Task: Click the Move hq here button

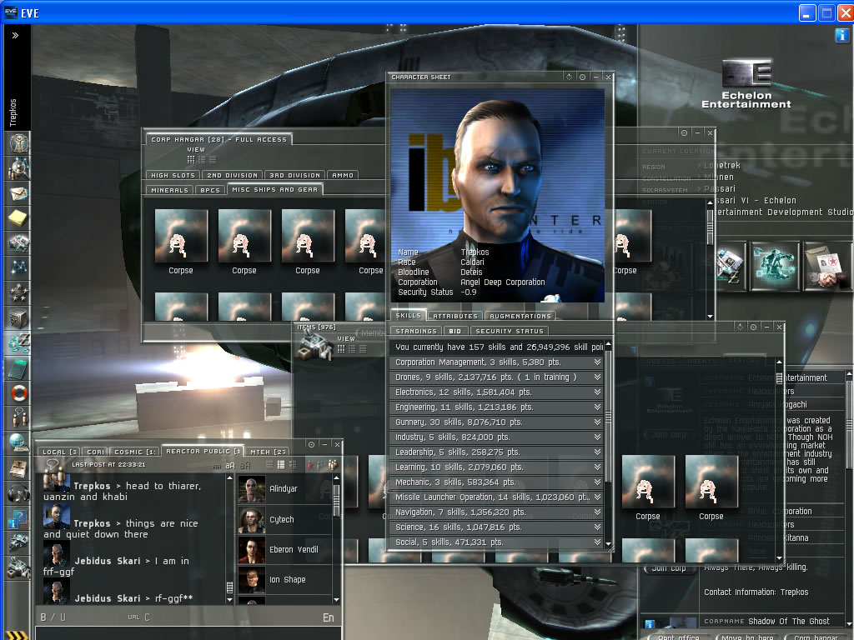Action: pos(747,637)
